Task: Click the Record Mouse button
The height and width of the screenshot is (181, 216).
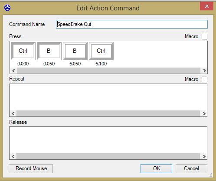Action: click(31, 168)
